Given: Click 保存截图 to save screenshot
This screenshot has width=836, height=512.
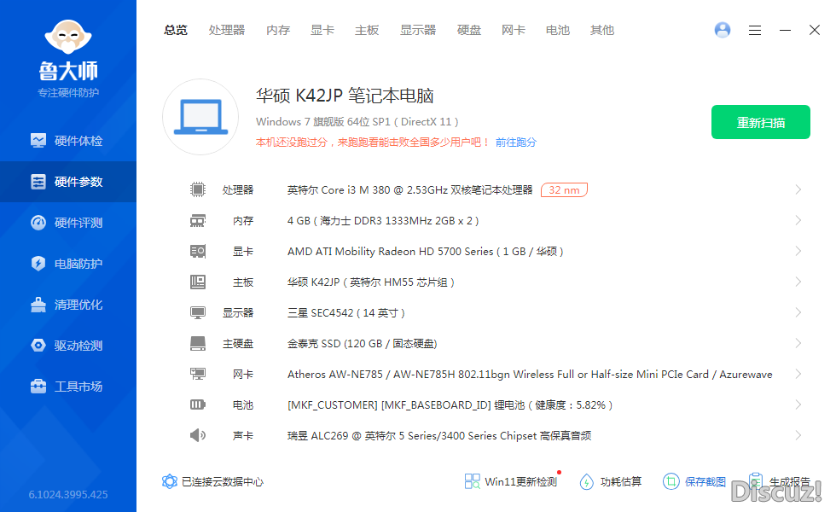Looking at the screenshot, I should click(694, 481).
